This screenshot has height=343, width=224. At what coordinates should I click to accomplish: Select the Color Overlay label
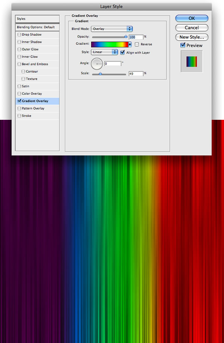pos(32,94)
